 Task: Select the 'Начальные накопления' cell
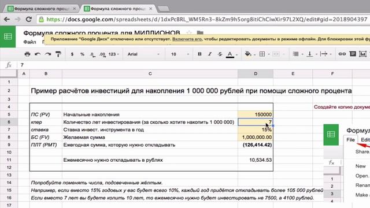click(150, 114)
